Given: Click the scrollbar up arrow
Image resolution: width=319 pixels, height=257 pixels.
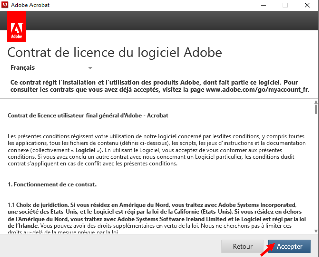Looking at the screenshot, I should coord(316,102).
